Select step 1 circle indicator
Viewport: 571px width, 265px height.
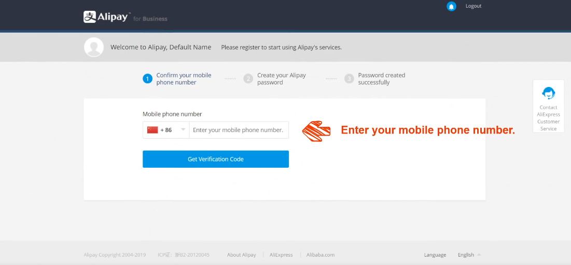pos(147,79)
